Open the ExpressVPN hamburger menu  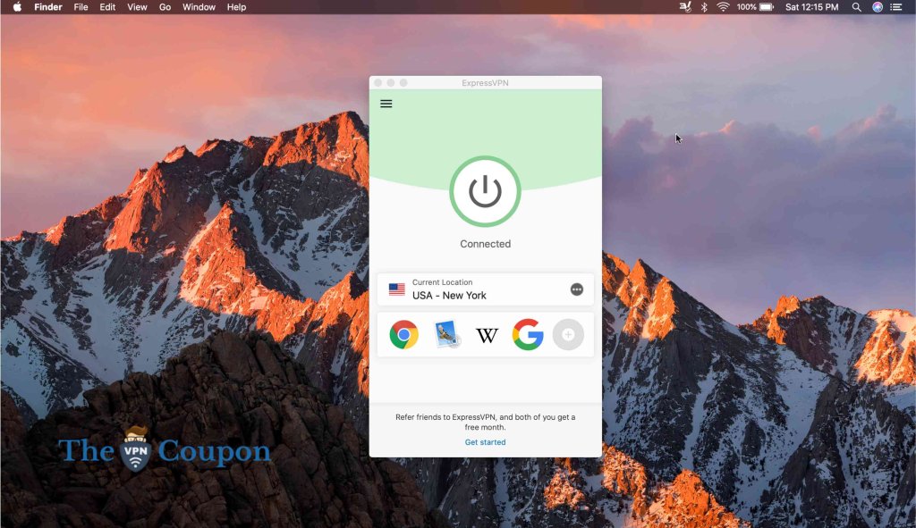pos(386,103)
